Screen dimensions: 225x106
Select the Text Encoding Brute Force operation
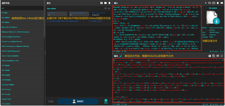[x=22, y=37]
